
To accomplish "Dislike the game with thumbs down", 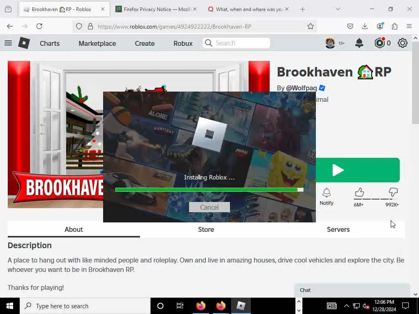I will click(393, 192).
